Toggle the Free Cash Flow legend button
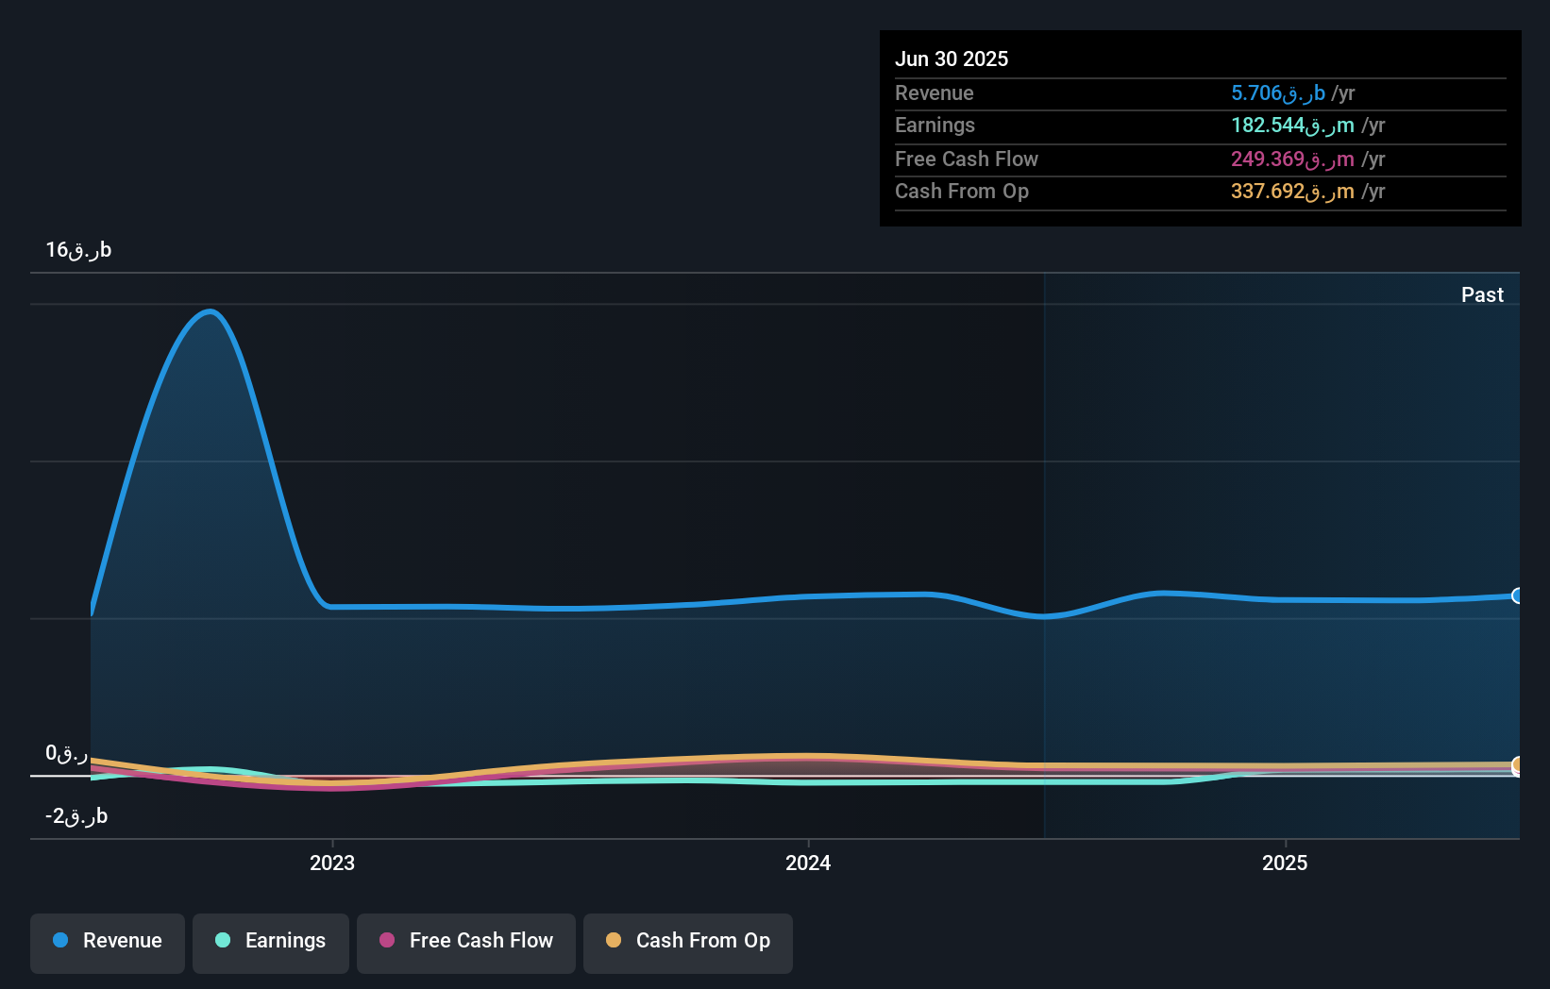Image resolution: width=1550 pixels, height=989 pixels. 466,943
